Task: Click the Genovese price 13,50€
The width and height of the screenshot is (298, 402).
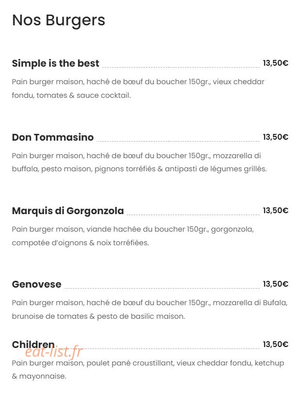Action: [x=276, y=284]
